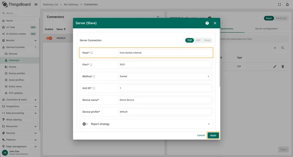Open OTA updates in sidebar
The height and width of the screenshot is (157, 293).
click(x=20, y=93)
